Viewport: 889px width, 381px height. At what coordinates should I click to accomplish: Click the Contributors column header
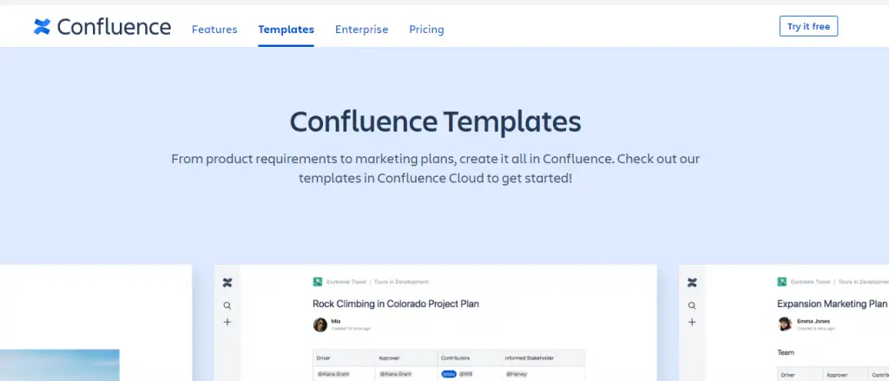455,358
